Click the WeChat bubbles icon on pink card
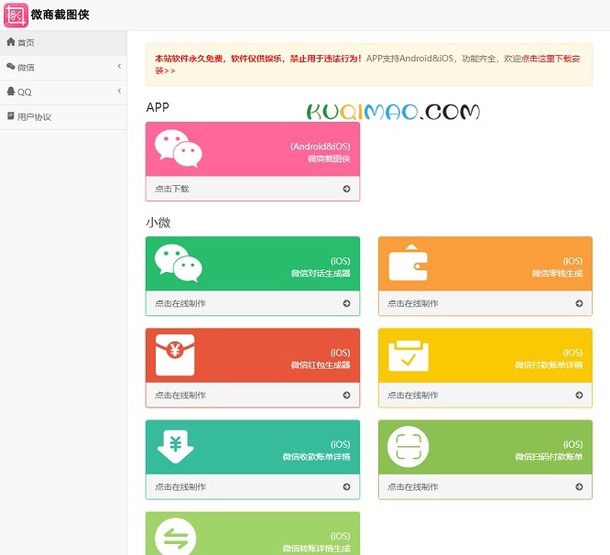The height and width of the screenshot is (555, 610). click(x=179, y=148)
